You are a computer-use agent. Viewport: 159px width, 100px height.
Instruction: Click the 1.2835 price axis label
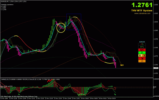tap(156, 5)
